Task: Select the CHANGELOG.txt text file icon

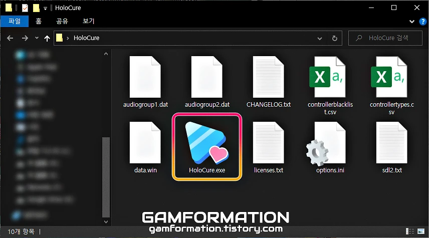Action: point(269,77)
